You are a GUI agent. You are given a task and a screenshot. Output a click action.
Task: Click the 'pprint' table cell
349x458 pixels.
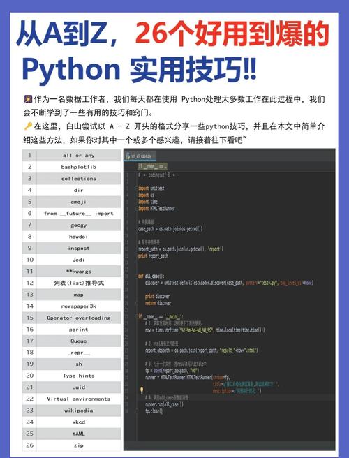click(79, 330)
